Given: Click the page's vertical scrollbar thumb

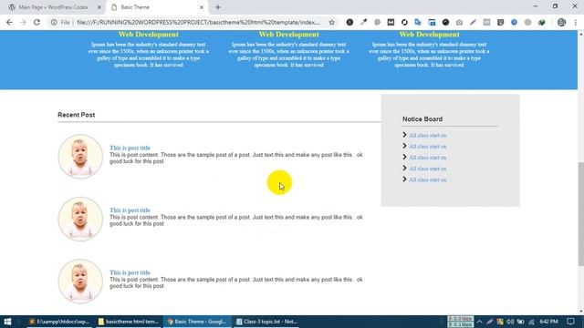Looking at the screenshot, I should coord(580,214).
